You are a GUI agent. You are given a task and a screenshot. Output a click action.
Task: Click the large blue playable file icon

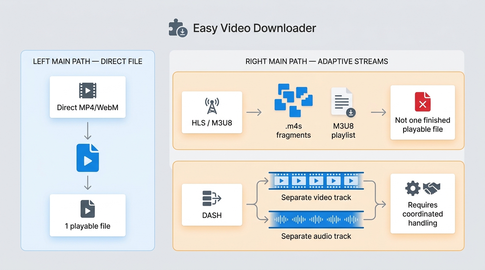tap(88, 158)
